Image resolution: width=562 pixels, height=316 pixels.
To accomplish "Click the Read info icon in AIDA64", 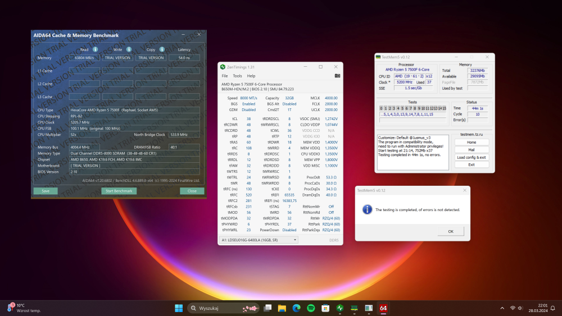I will (x=95, y=49).
